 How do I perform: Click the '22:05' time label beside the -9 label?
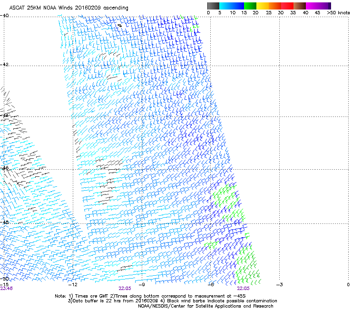click(125, 289)
